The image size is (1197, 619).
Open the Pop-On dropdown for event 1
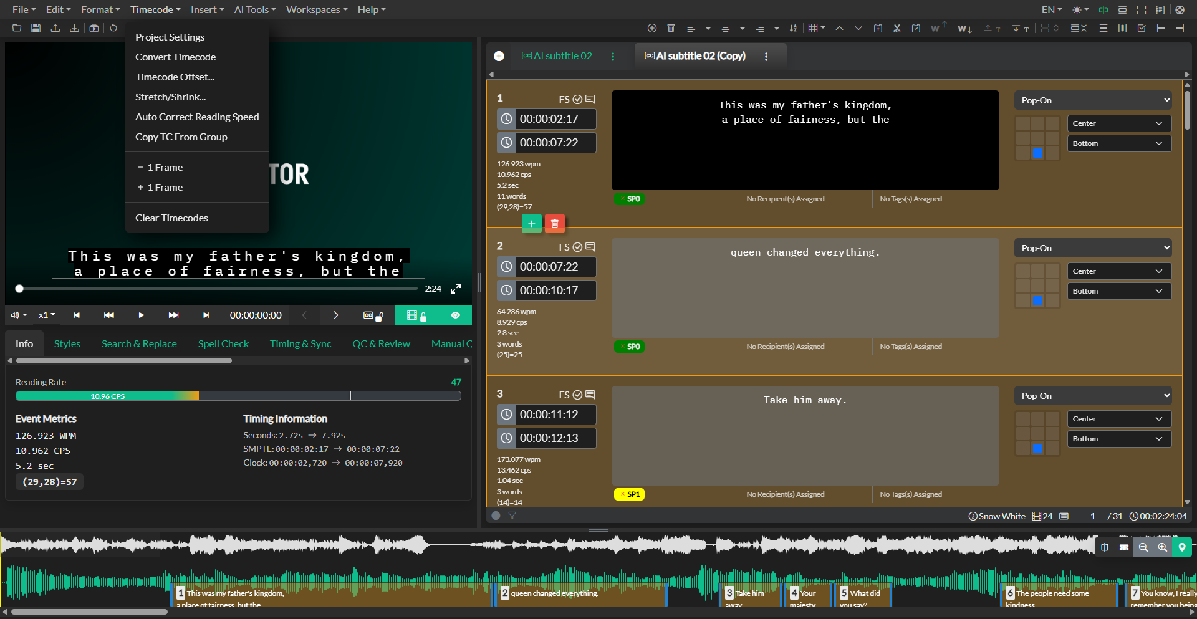click(1092, 100)
